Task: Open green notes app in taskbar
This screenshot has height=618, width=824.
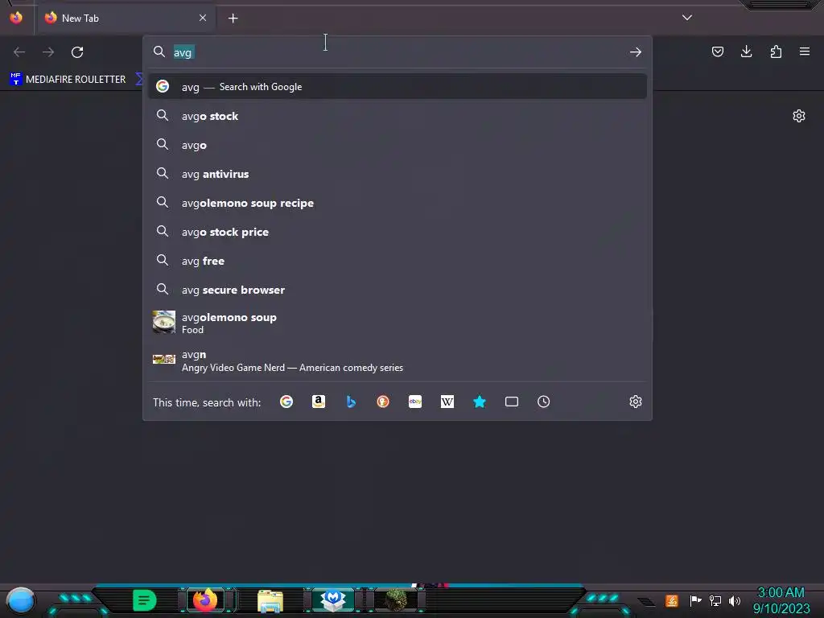Action: click(x=145, y=600)
